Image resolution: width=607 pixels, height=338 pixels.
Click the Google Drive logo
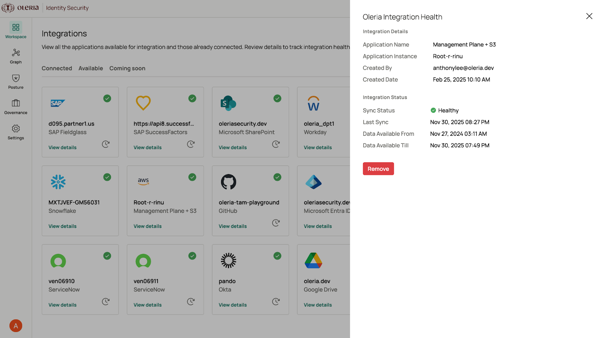coord(313,261)
